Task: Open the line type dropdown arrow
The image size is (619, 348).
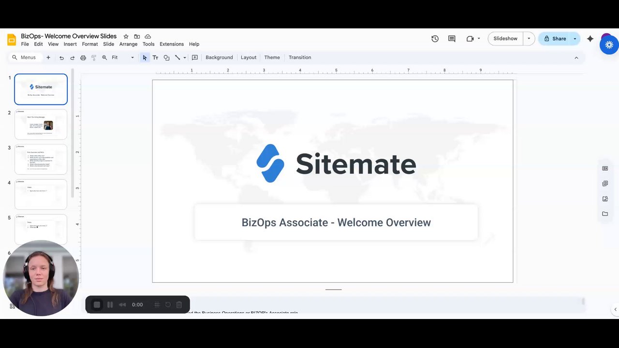Action: pos(185,58)
